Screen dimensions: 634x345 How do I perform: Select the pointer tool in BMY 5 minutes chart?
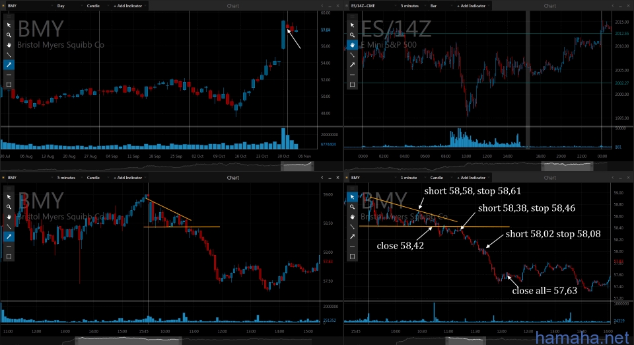click(x=9, y=197)
